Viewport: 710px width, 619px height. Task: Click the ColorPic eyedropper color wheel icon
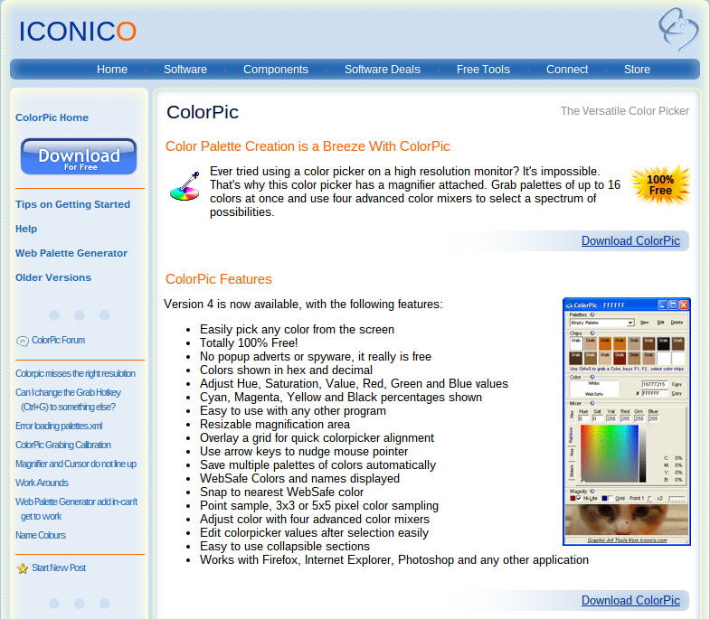click(185, 186)
